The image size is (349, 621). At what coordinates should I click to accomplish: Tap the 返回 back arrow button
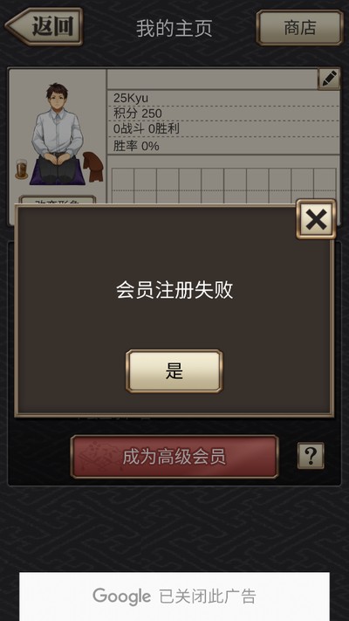tap(44, 27)
